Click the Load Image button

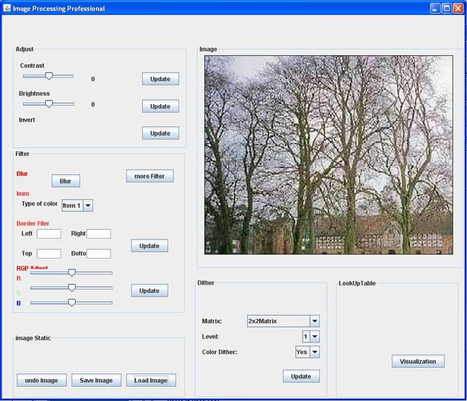[151, 380]
